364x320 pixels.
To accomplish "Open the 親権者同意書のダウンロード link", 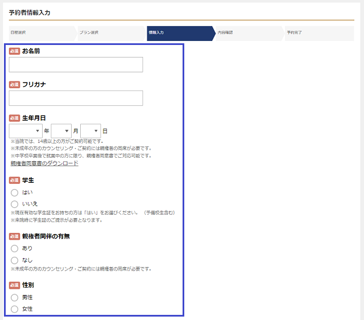I will [x=44, y=163].
